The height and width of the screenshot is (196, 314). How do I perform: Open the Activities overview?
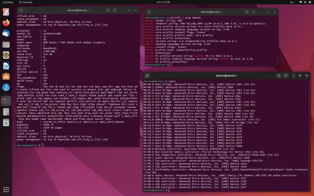pyautogui.click(x=8, y=2)
